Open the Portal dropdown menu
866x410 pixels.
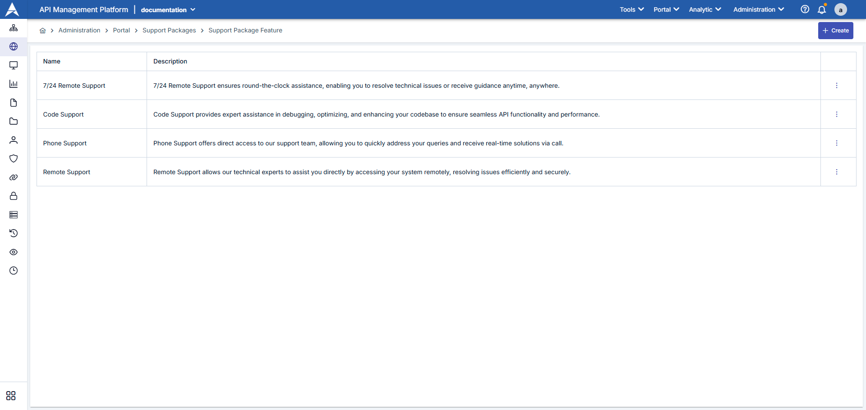[666, 9]
